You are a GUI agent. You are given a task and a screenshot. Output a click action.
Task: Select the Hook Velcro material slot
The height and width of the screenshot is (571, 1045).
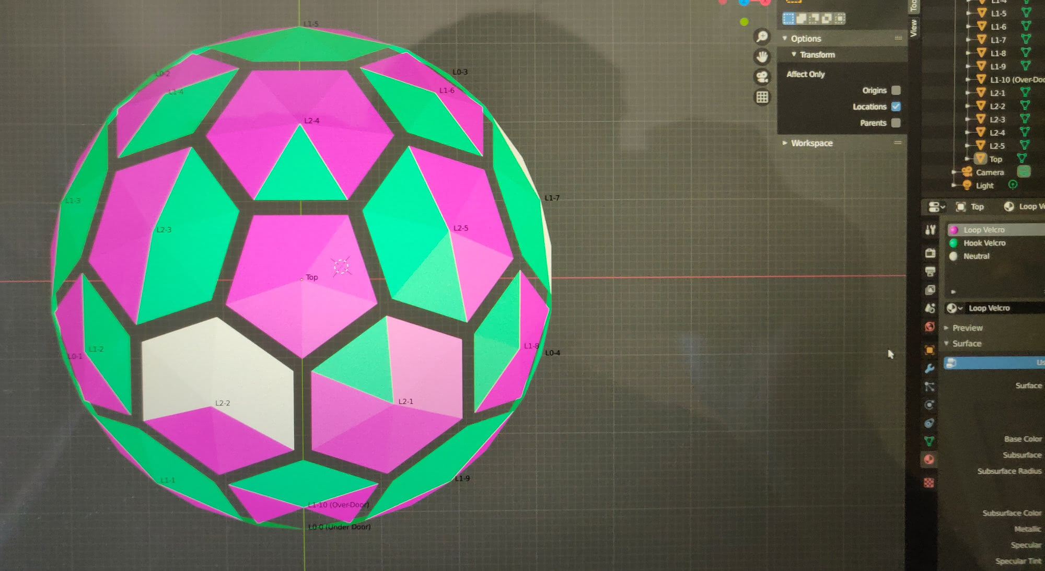pyautogui.click(x=996, y=243)
